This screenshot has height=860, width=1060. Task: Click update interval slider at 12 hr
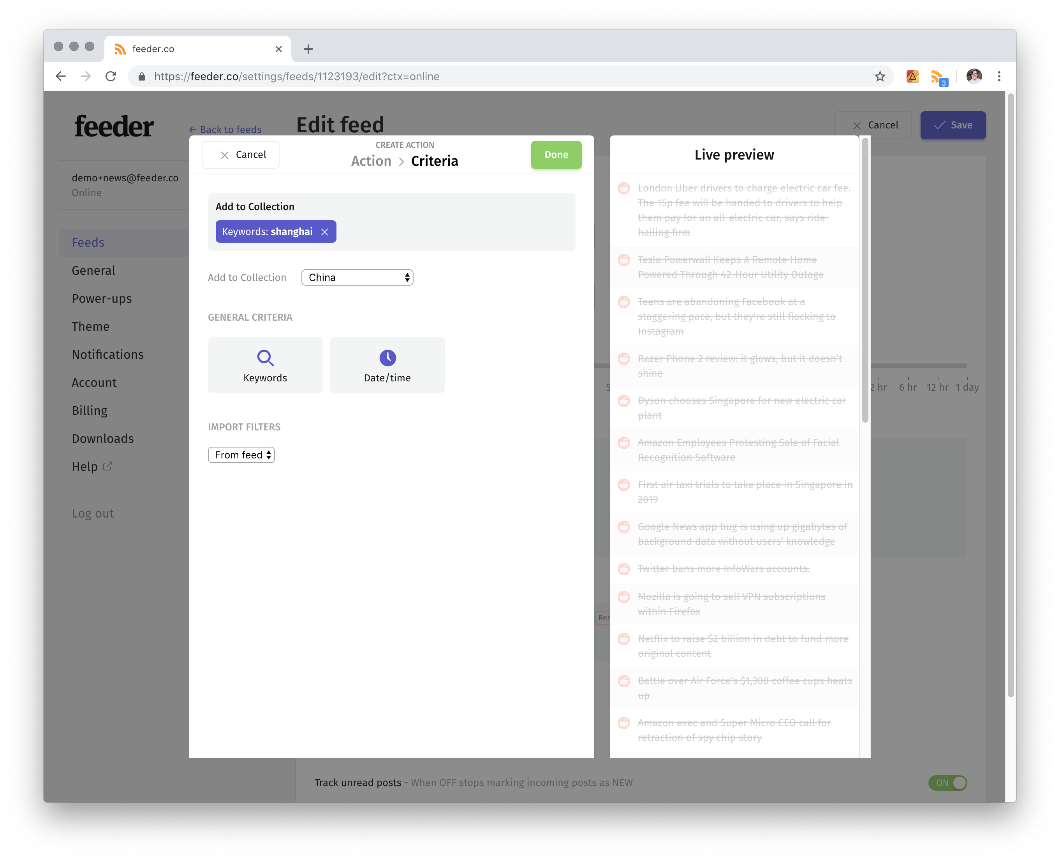[937, 367]
